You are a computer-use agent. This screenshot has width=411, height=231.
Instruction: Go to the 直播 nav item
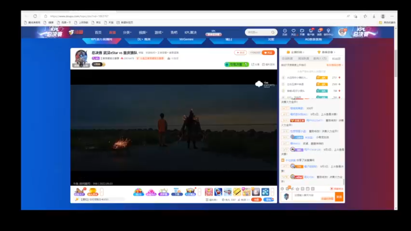pos(112,32)
